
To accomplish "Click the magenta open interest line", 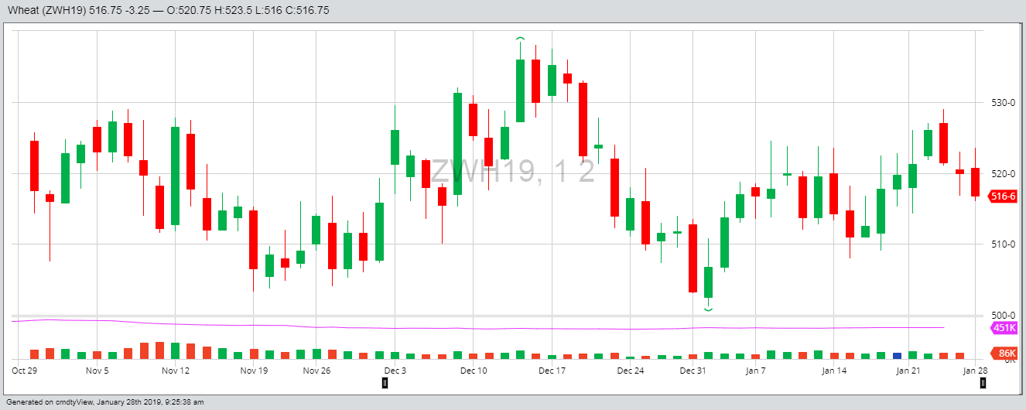I will [464, 328].
